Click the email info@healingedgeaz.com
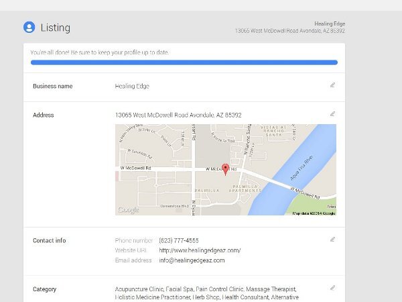 192,260
